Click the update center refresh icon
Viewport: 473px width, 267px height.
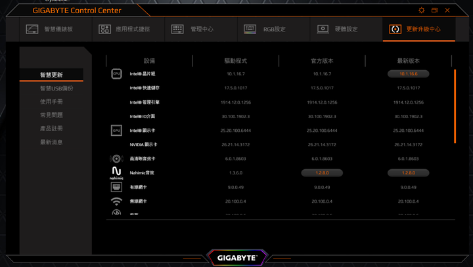point(395,30)
